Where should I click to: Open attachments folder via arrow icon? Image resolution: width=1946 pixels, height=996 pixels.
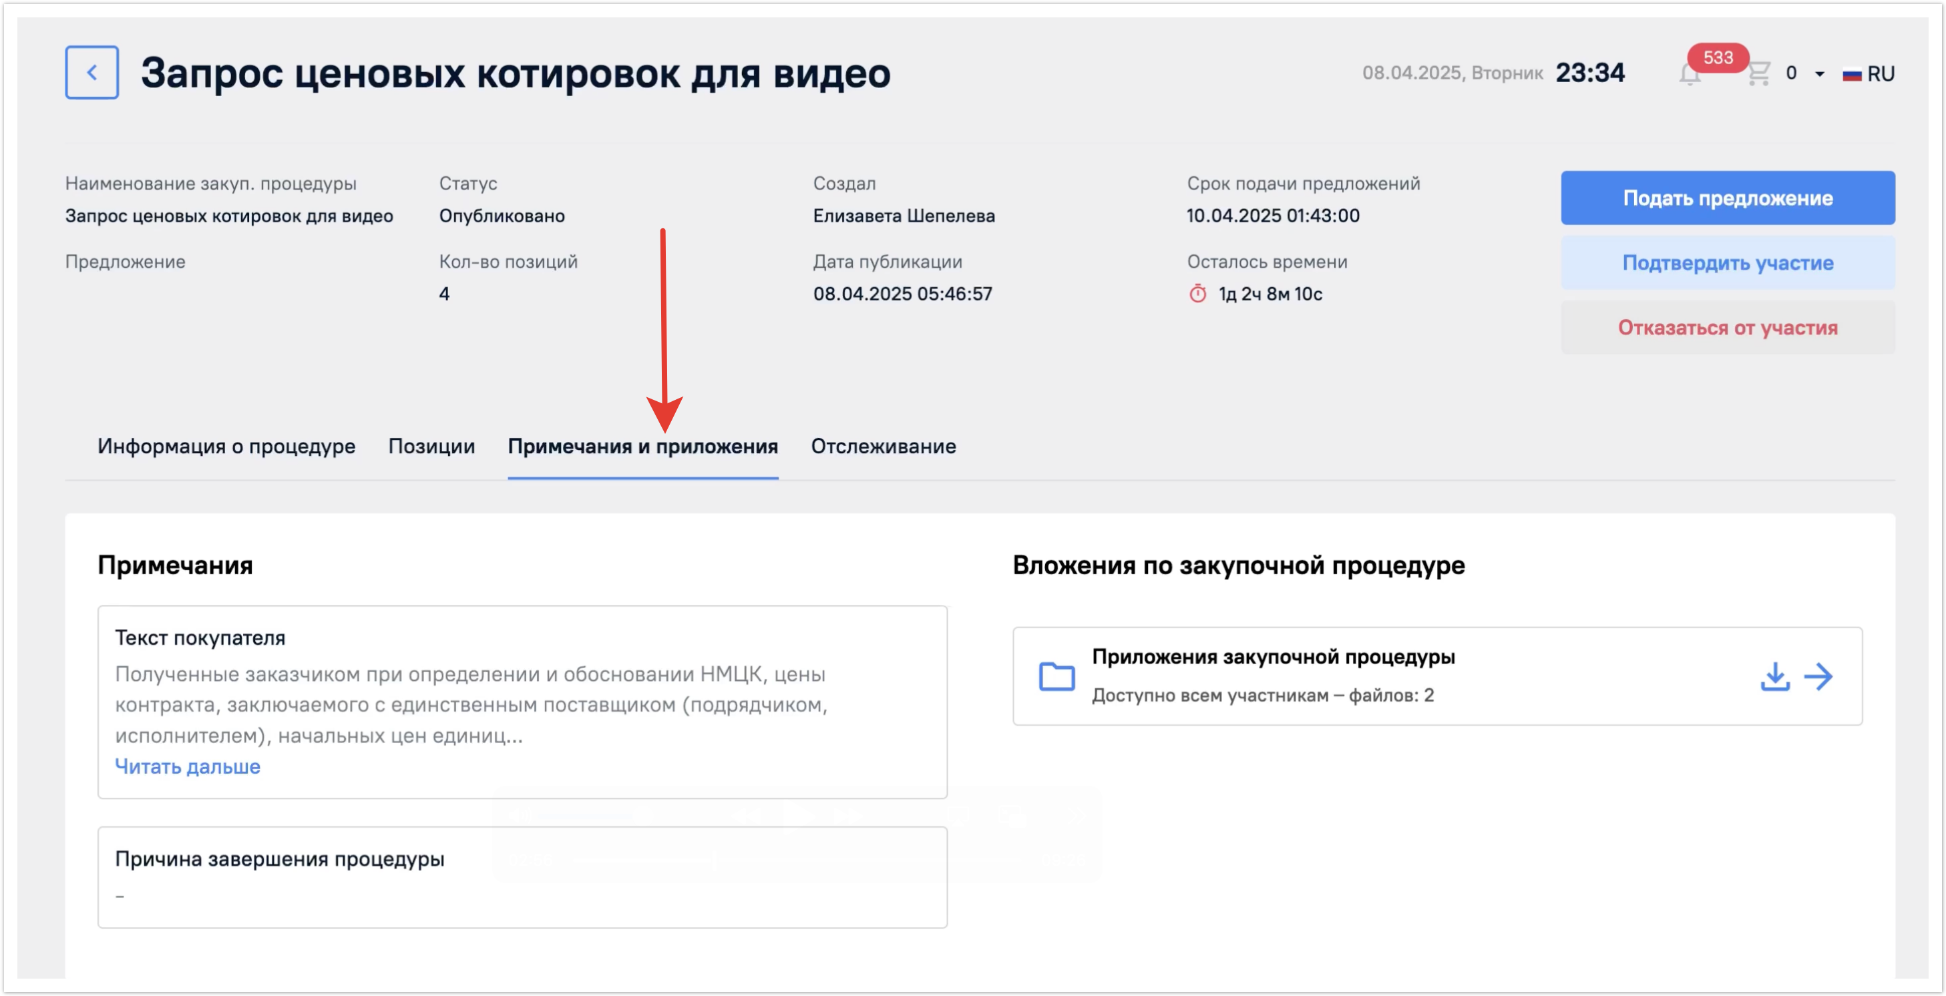pyautogui.click(x=1818, y=676)
